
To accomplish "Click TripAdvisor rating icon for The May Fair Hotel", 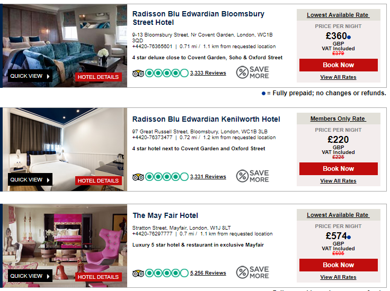I will 138,273.
